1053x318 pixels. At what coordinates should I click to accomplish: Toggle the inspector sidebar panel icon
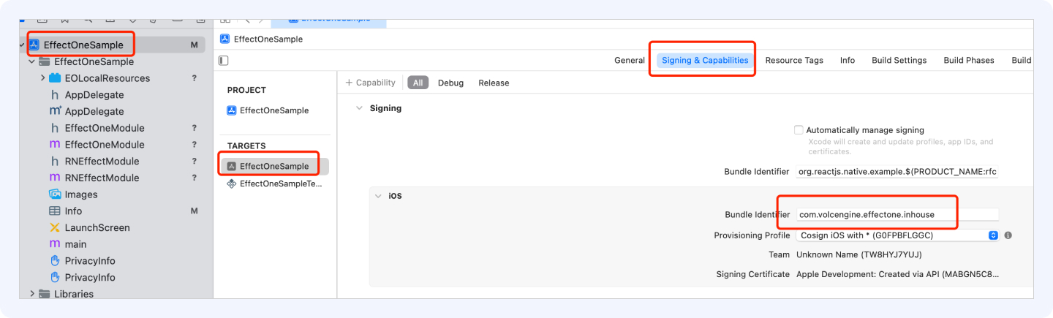pos(224,60)
